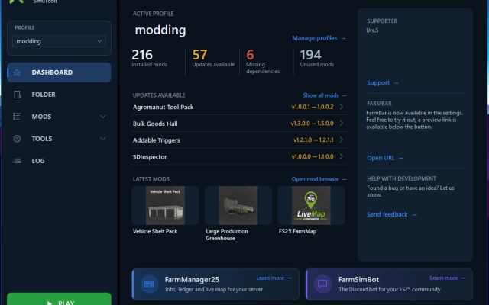Click the 216 Installed mods stat

pos(150,58)
